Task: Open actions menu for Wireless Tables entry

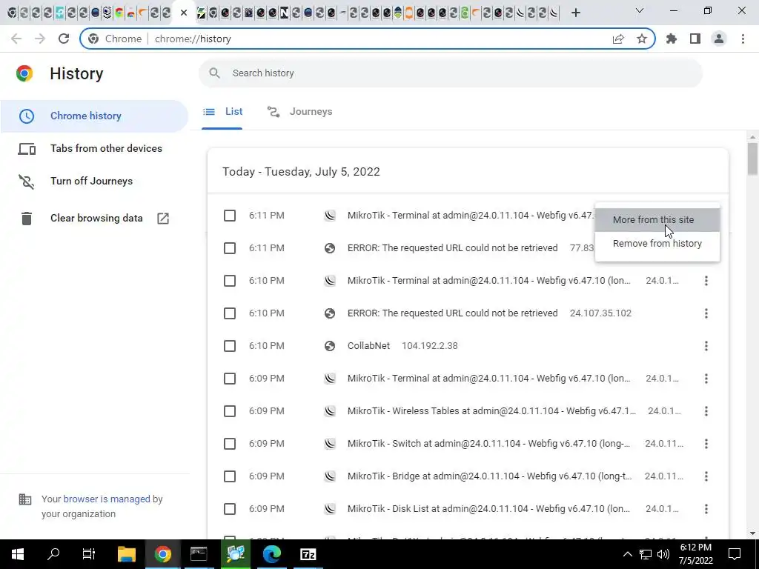Action: click(706, 411)
